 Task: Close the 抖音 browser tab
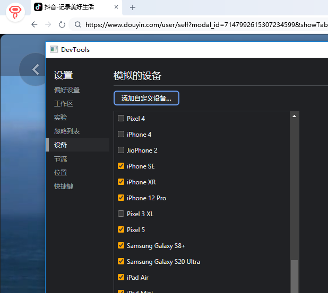click(x=116, y=7)
